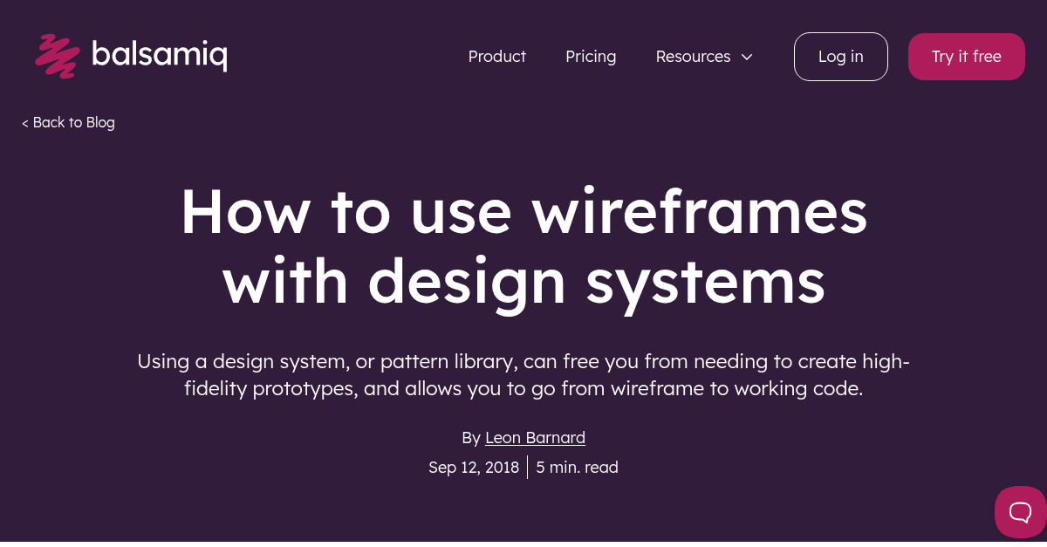Click the chevron next to Resources
Screen dimensions: 1047x547
click(747, 57)
